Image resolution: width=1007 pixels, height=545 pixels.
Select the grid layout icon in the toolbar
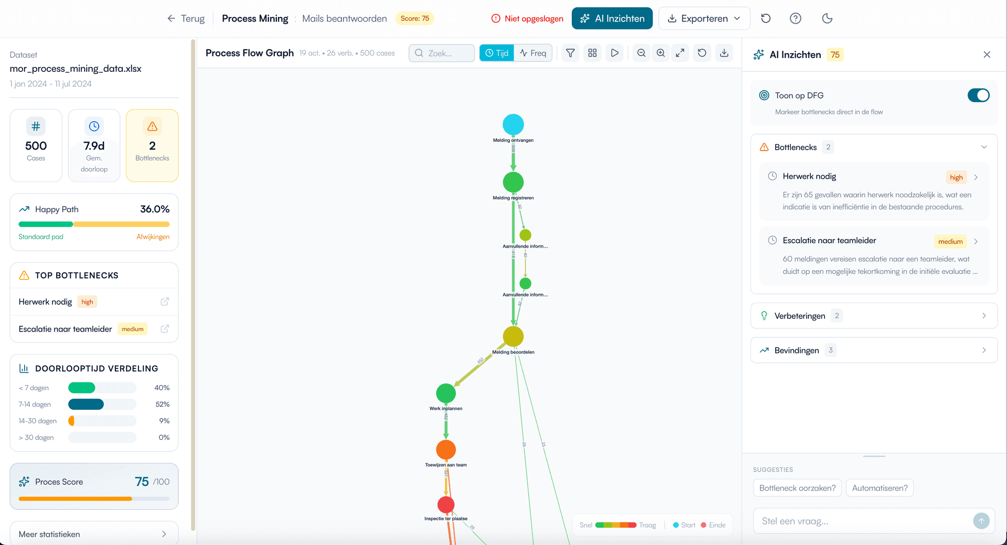tap(592, 52)
